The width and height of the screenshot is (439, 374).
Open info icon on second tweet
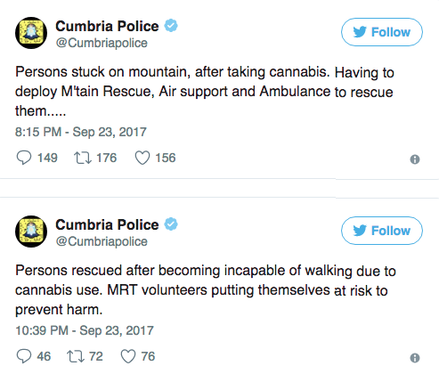point(415,358)
